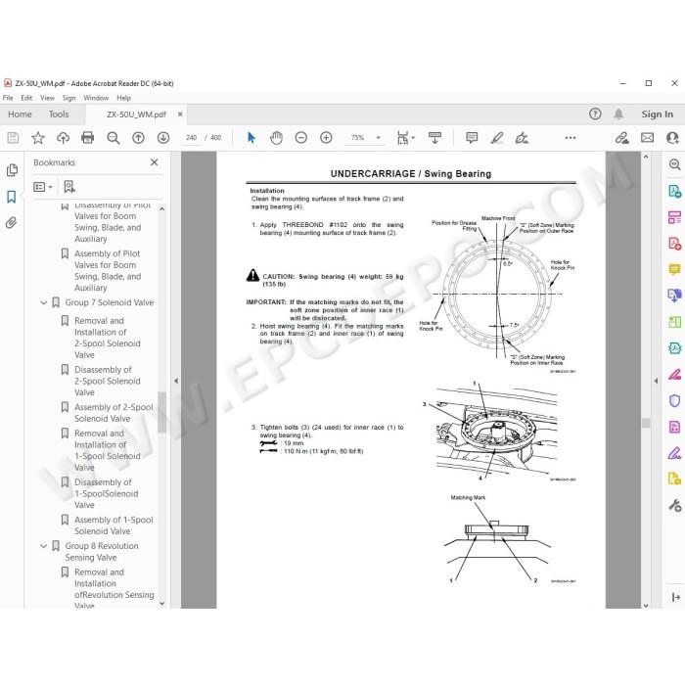The height and width of the screenshot is (685, 685).
Task: Collapse the left navigation pane arrow
Action: pos(176,381)
